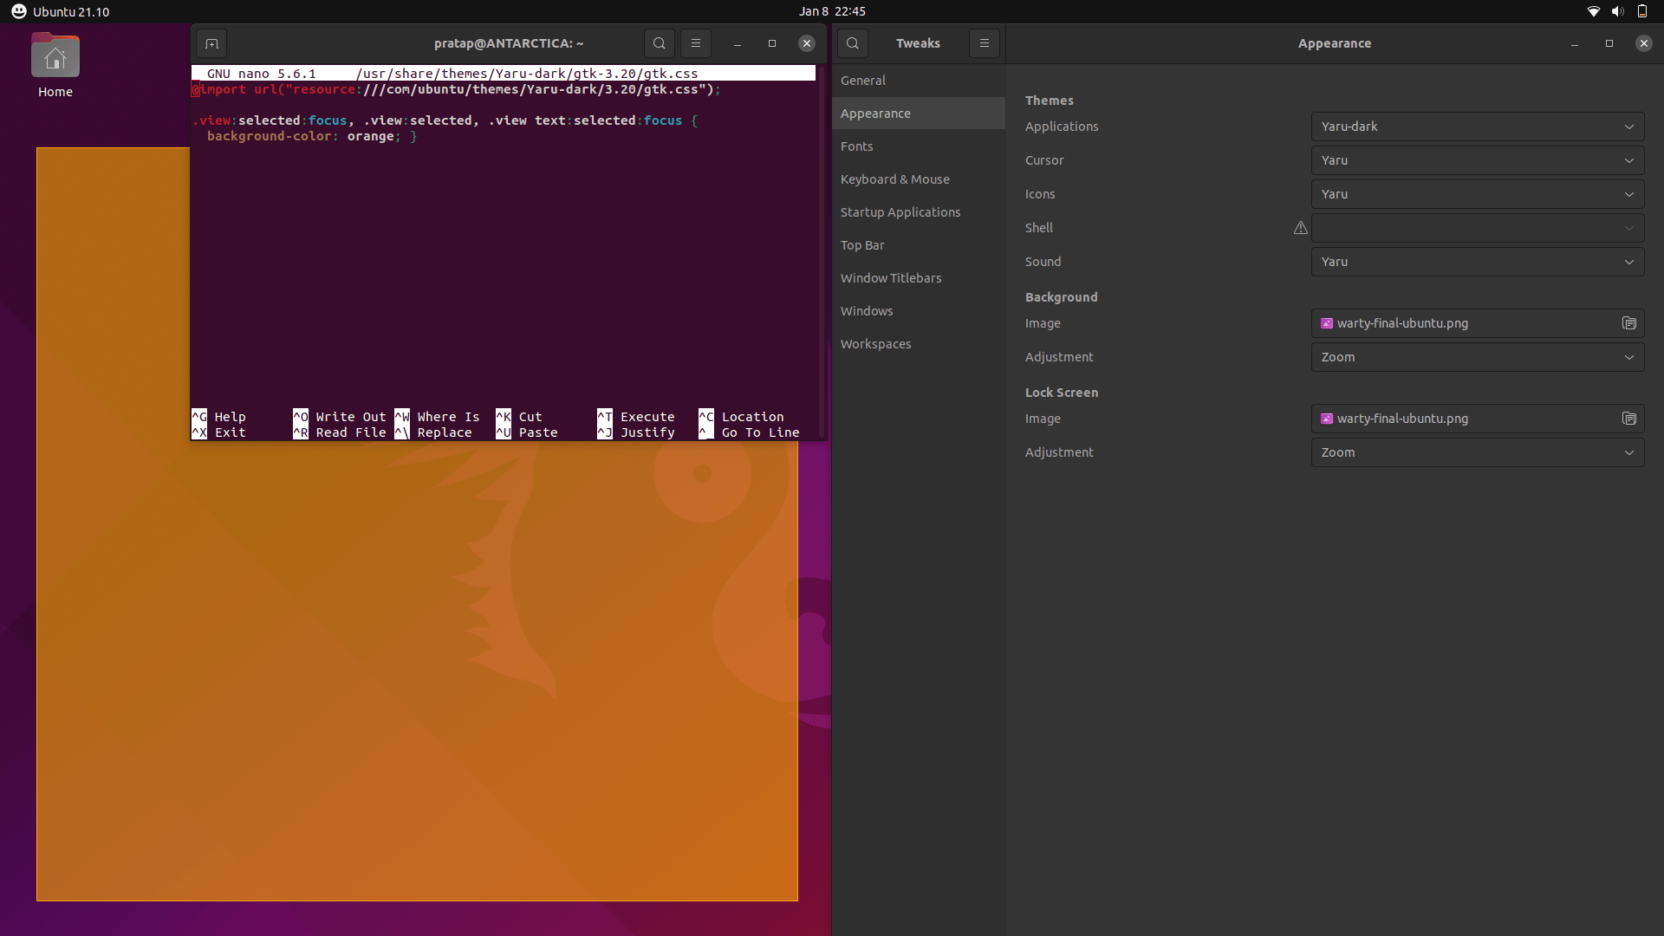This screenshot has width=1664, height=936.
Task: Expand the Cursor theme dropdown
Action: point(1477,160)
